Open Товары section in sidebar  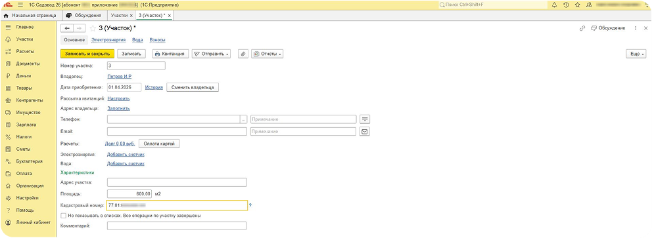[24, 89]
